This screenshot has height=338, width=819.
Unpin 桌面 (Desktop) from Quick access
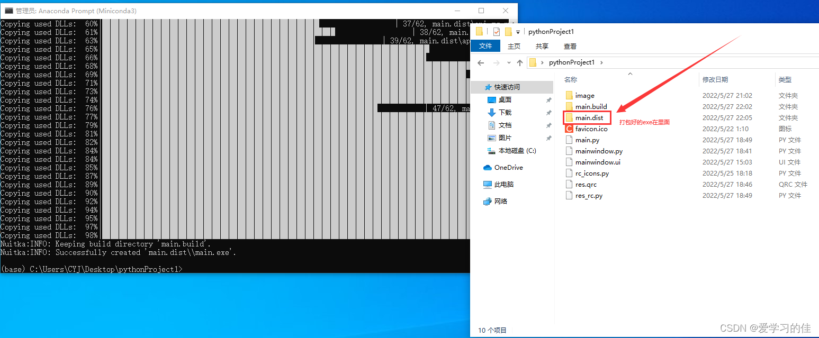[548, 99]
